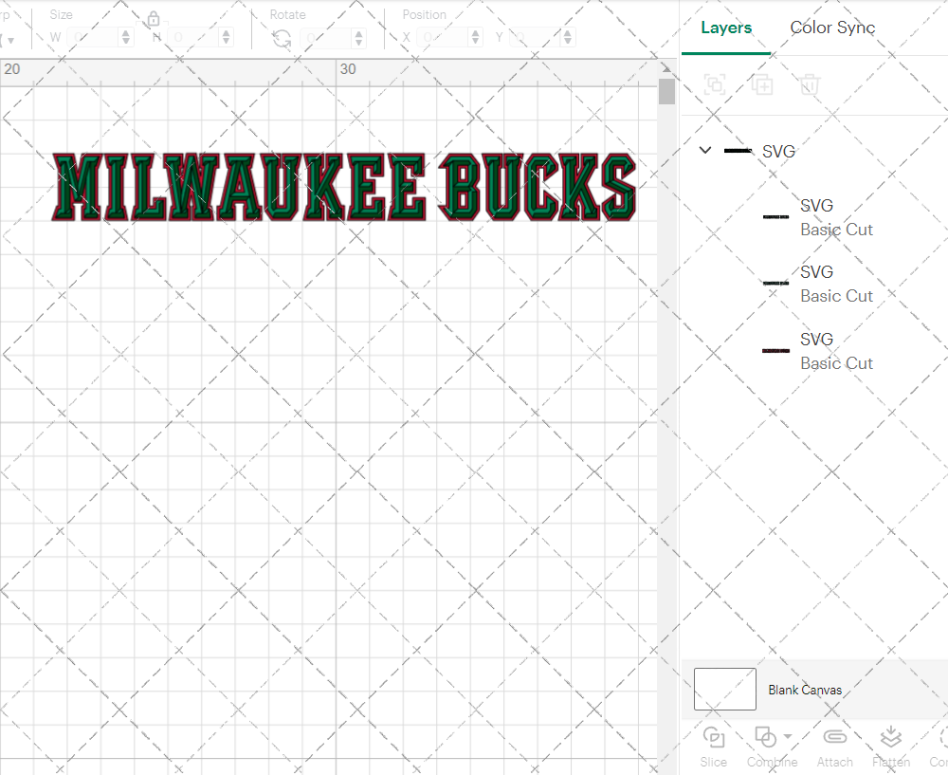Screen dimensions: 948x775
Task: Click the Position X input field
Action: point(443,38)
